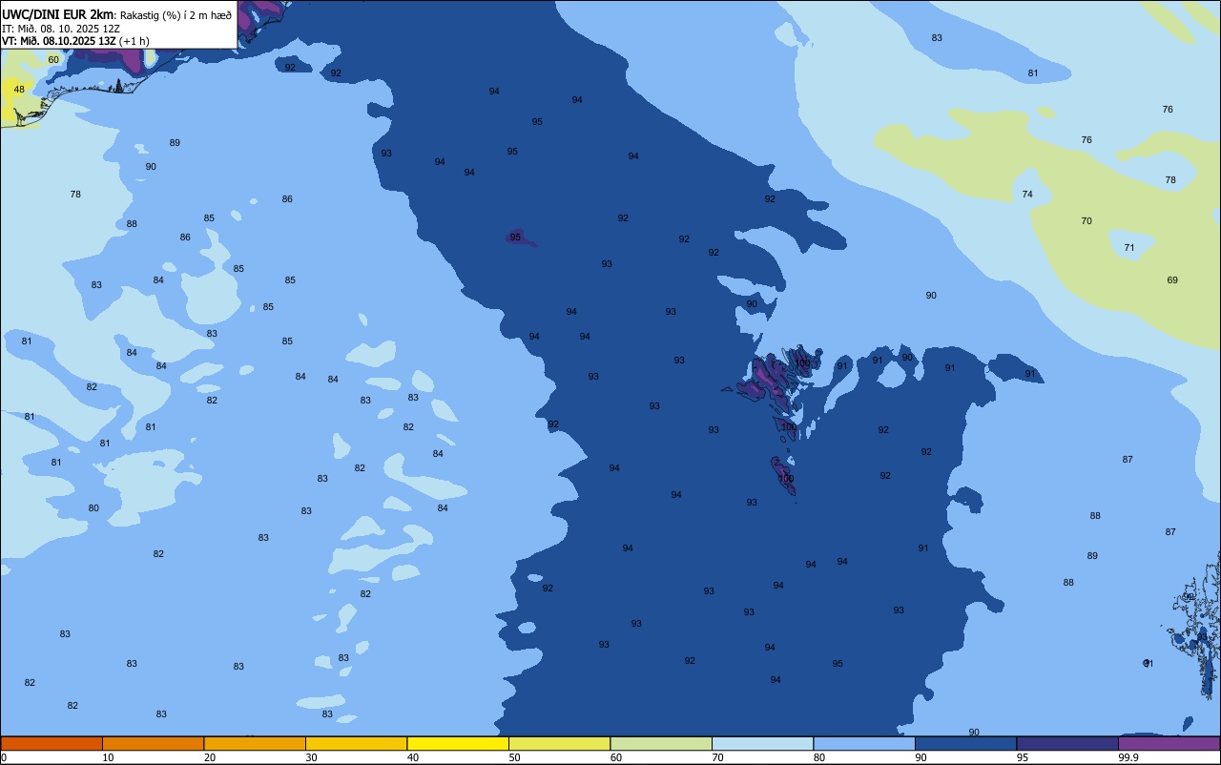
Task: Pick the pale blue 70–80 legend swatch
Action: [x=762, y=743]
